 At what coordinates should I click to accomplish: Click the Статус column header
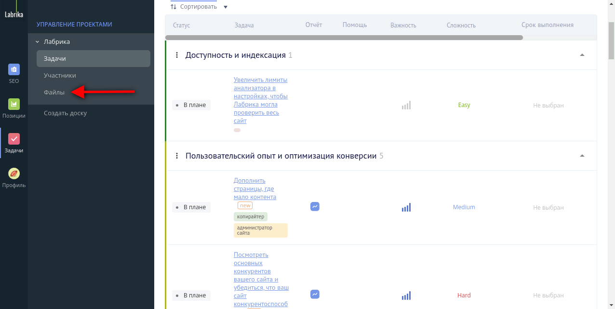tap(181, 25)
